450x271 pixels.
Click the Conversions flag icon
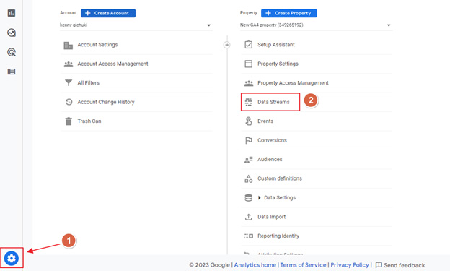tap(249, 140)
